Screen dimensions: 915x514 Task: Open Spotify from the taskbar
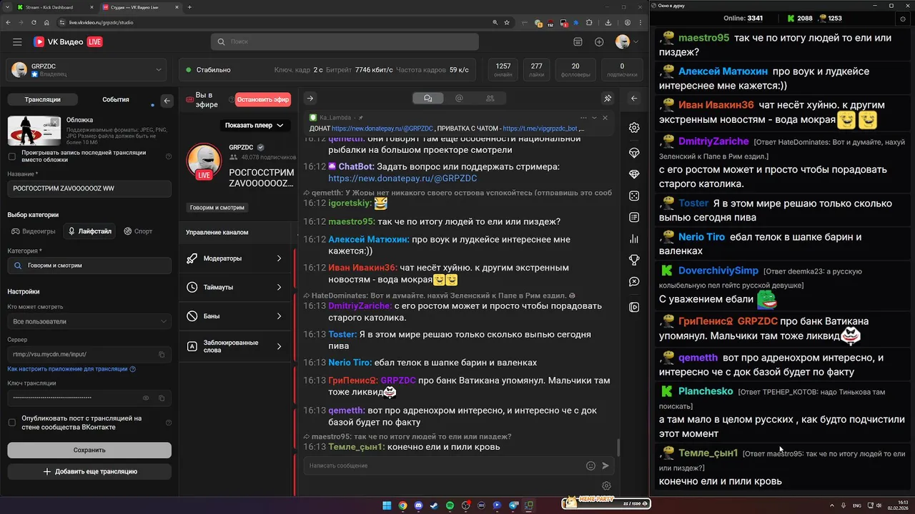point(450,505)
